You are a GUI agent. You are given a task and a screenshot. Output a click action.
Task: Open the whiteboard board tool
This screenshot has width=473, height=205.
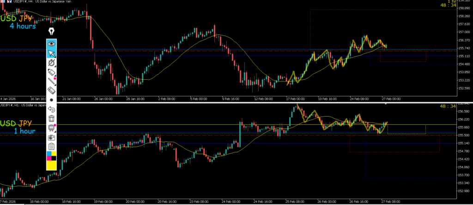click(x=52, y=128)
